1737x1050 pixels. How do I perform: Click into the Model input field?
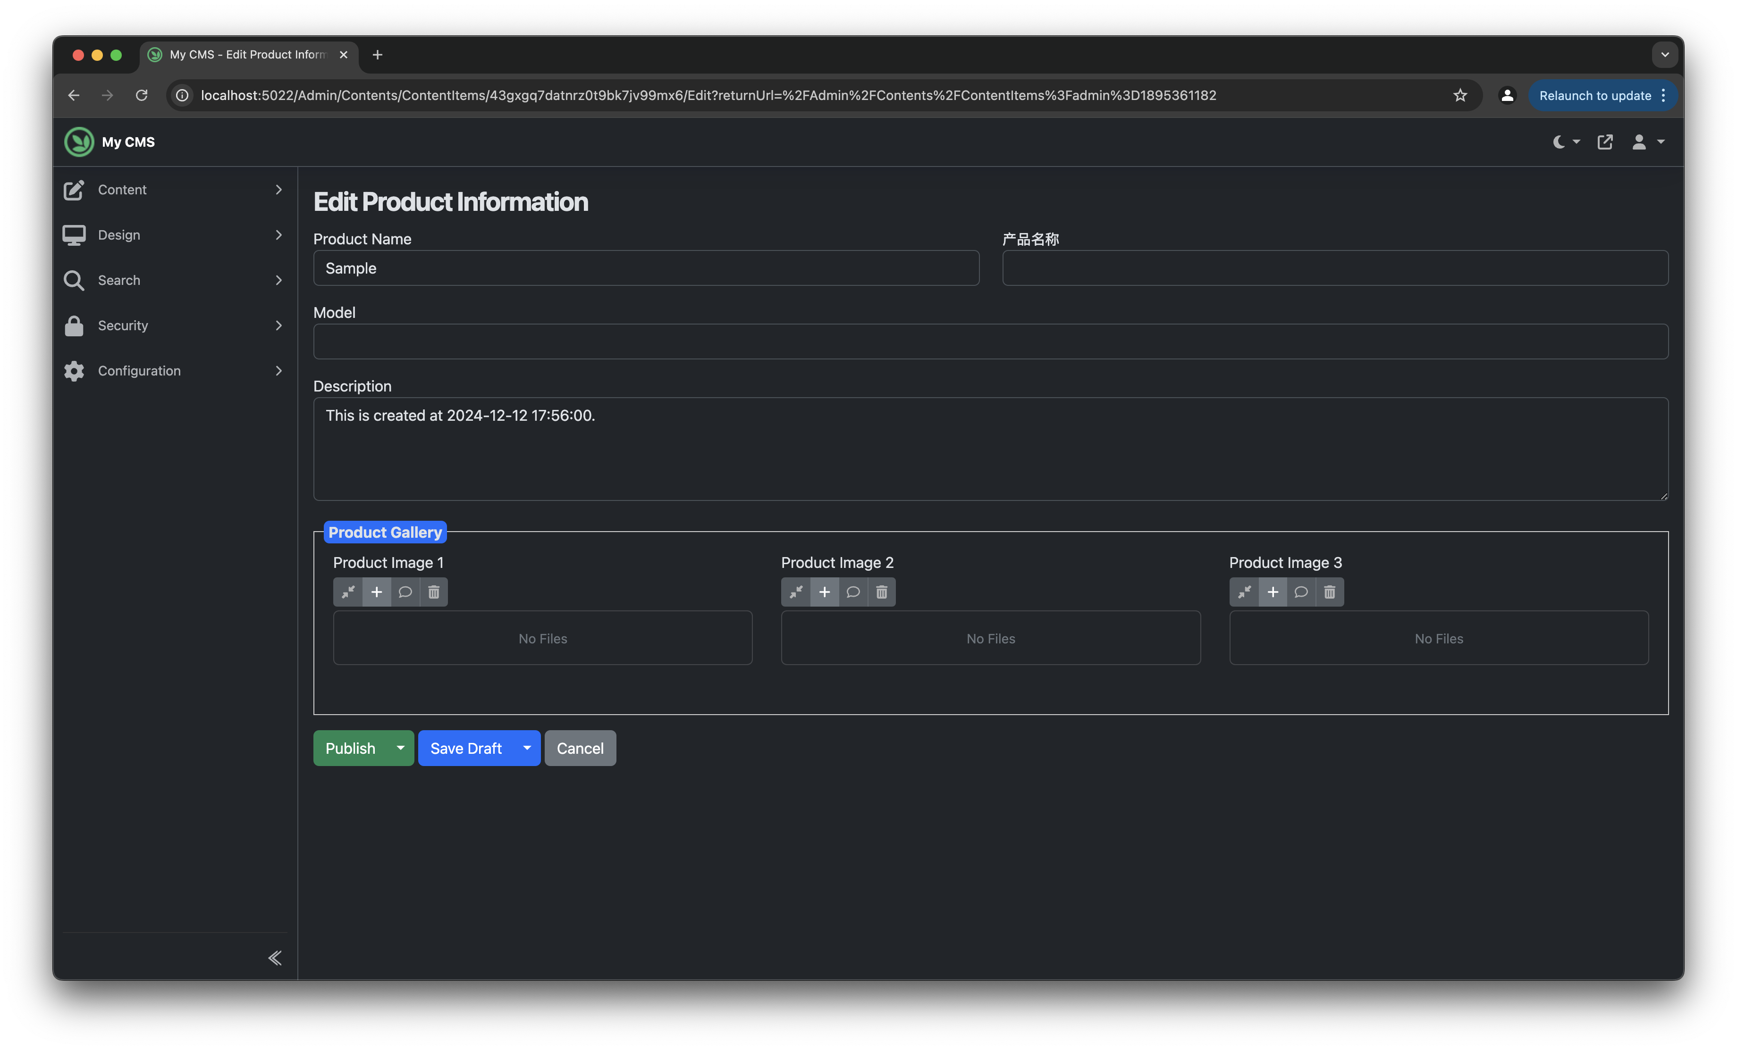coord(990,342)
